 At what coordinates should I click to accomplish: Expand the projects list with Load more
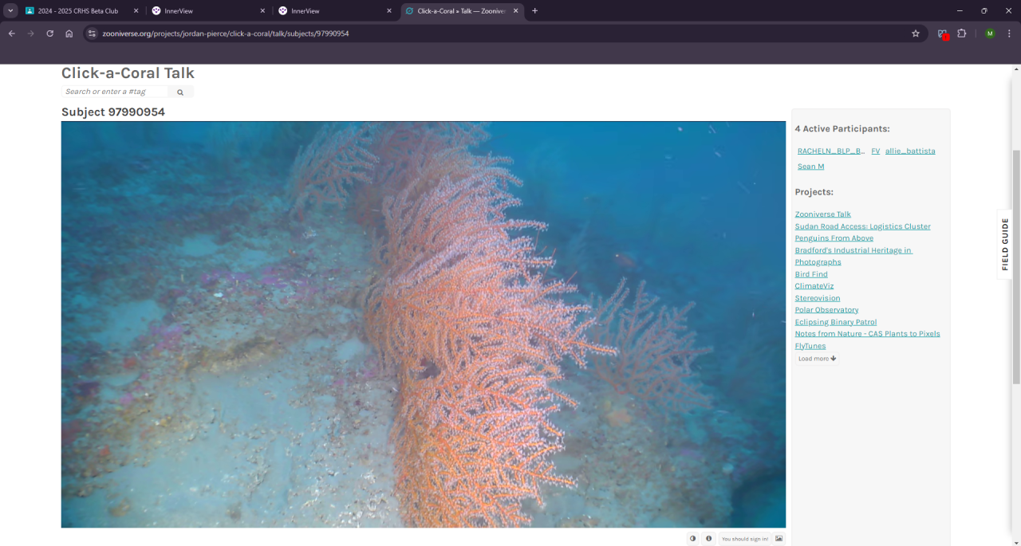(x=818, y=359)
